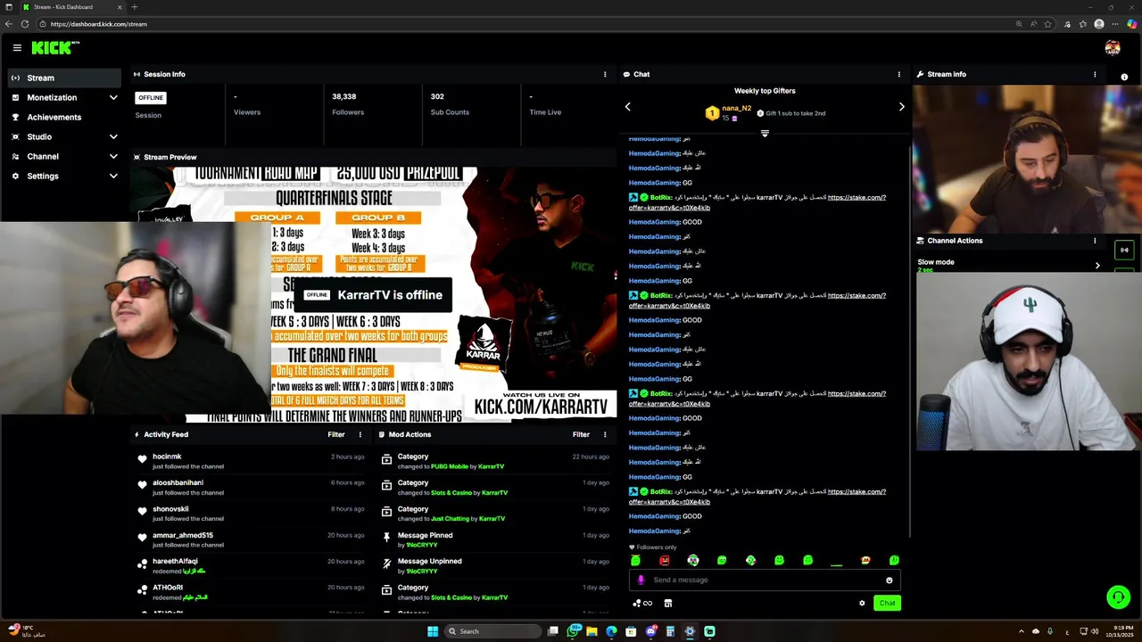1142x642 pixels.
Task: Show hidden system tray icons
Action: click(1021, 631)
